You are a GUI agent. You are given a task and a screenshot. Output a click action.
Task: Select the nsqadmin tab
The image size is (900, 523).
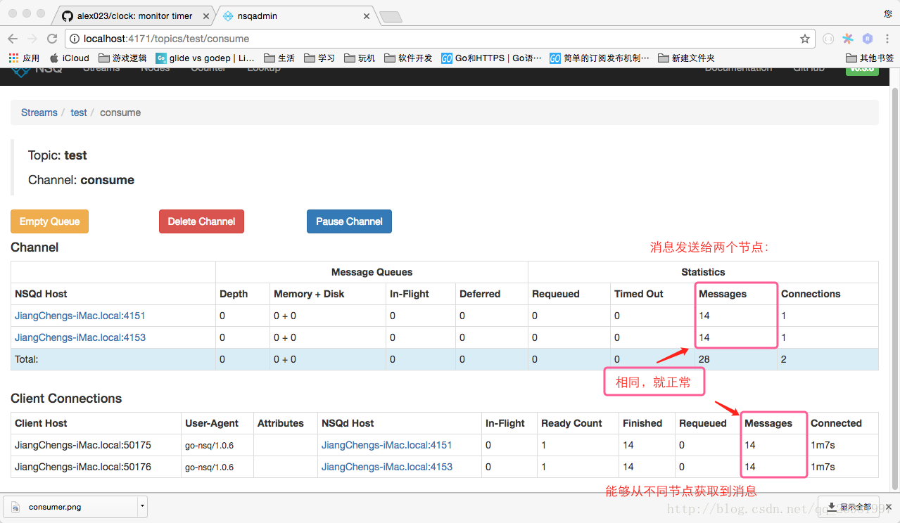coord(296,15)
